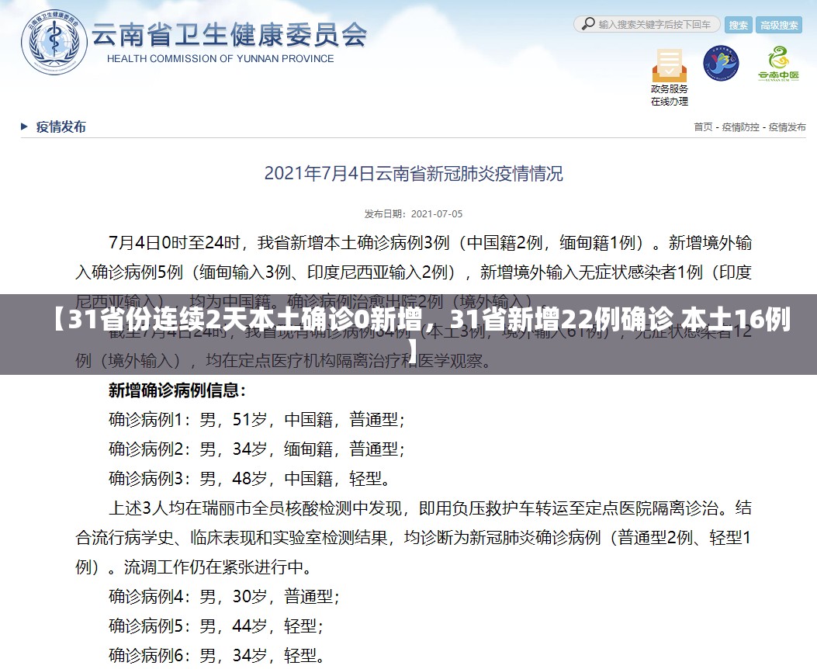This screenshot has width=817, height=669.
Task: Open the 云南中医 green logo icon
Action: 778,64
